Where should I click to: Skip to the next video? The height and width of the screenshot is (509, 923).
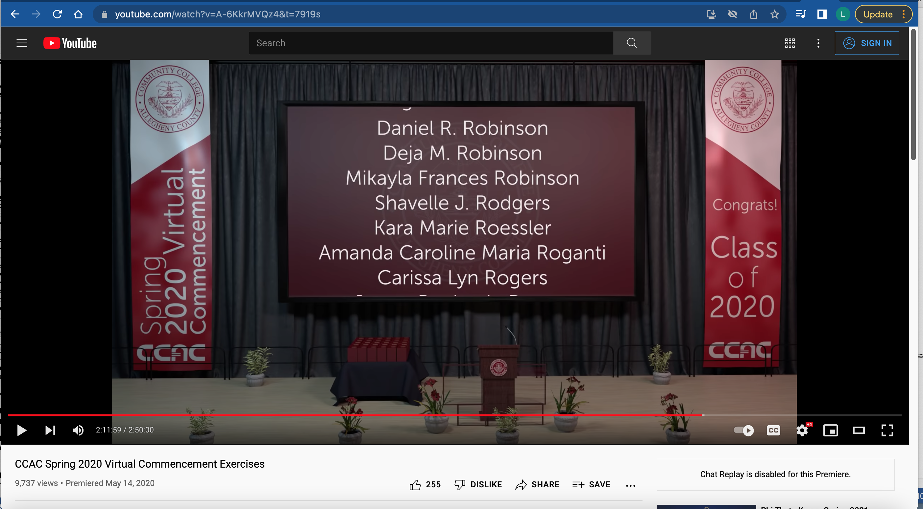tap(50, 430)
